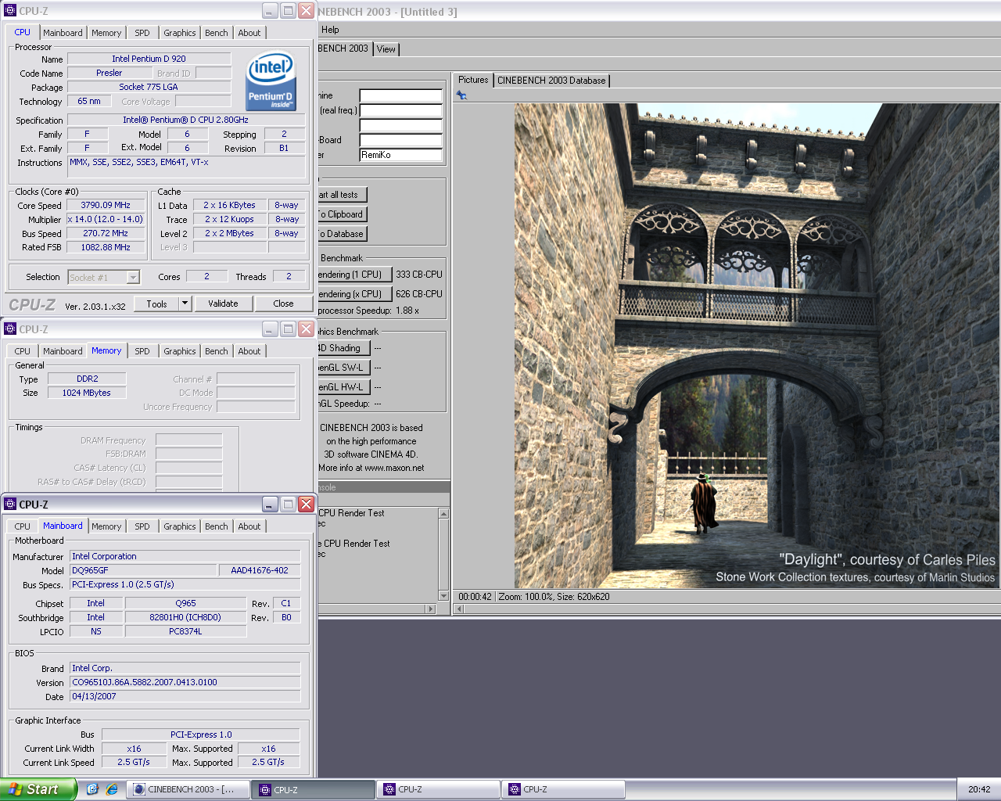Click the 04/13/2007 BIOS date value
Viewport: 1001px width, 801px height.
(185, 696)
